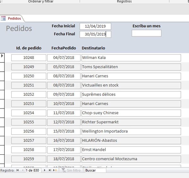The width and height of the screenshot is (189, 178).
Task: Click order id cell 10249
Action: (29, 67)
